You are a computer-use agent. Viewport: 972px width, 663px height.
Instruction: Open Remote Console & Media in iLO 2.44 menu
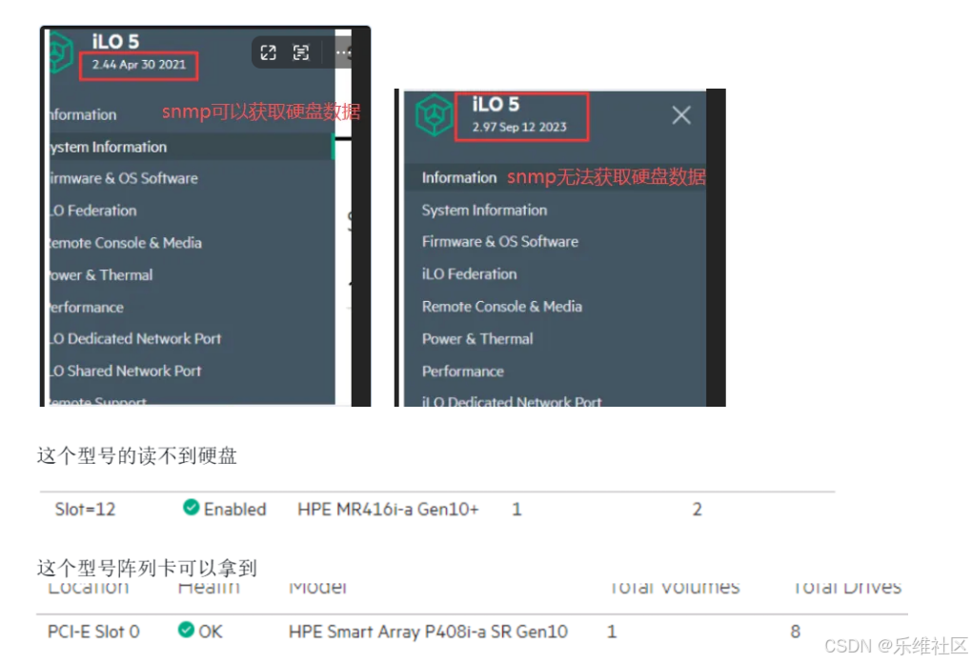point(126,243)
